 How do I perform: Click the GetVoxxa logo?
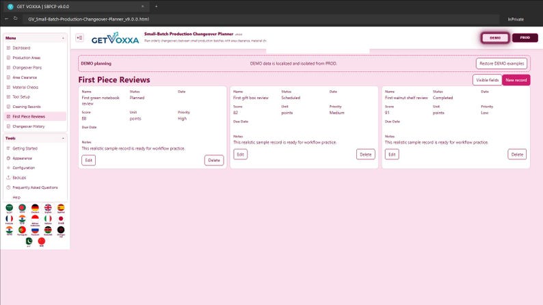coord(115,38)
